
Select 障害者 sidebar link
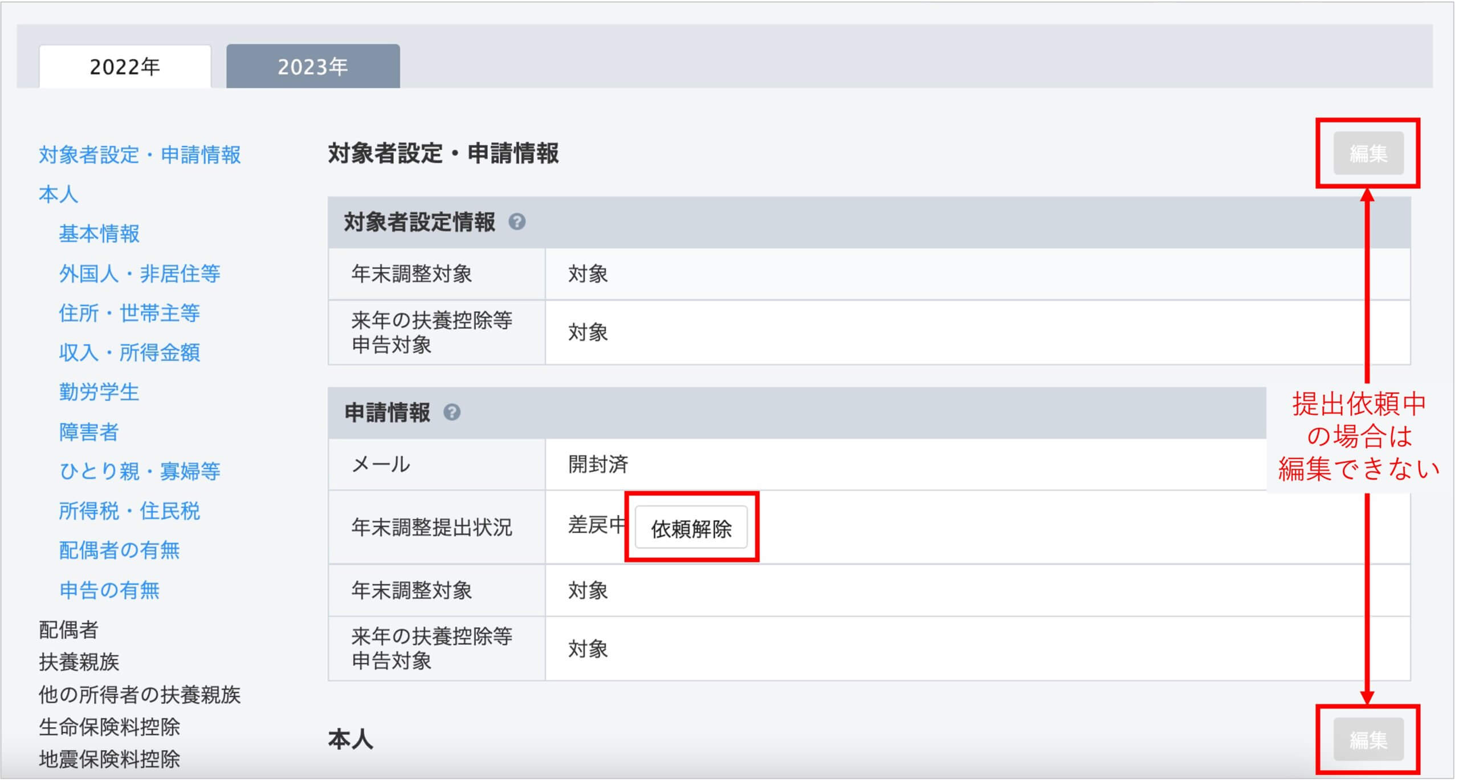[x=89, y=432]
